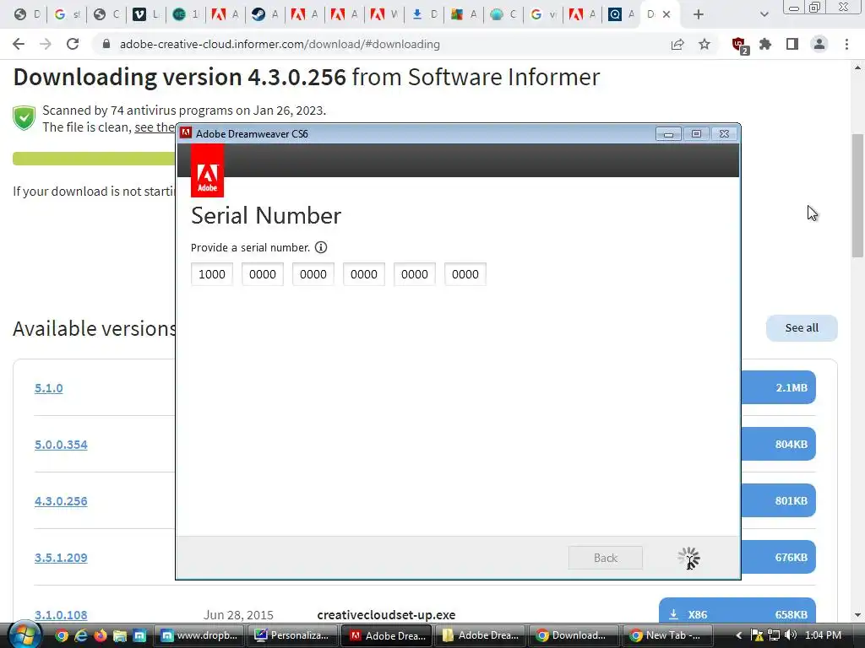Click the first serial field containing 1000
Image resolution: width=865 pixels, height=648 pixels.
(x=212, y=274)
